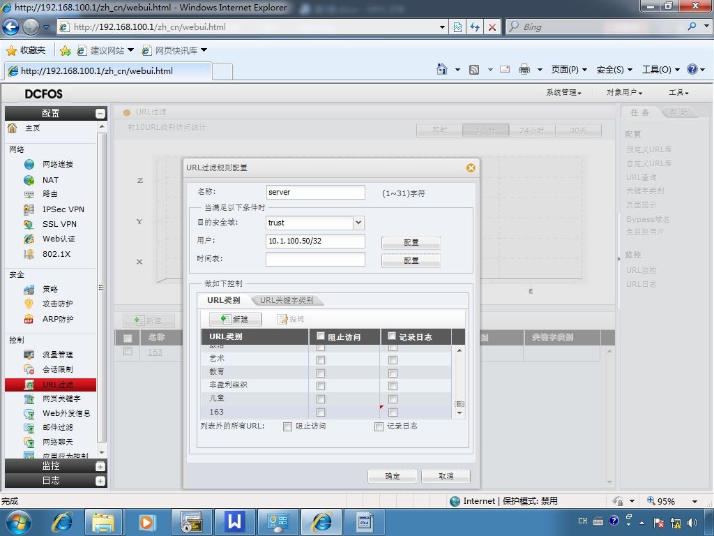Open the ARP防护 icon
714x536 pixels.
point(29,319)
